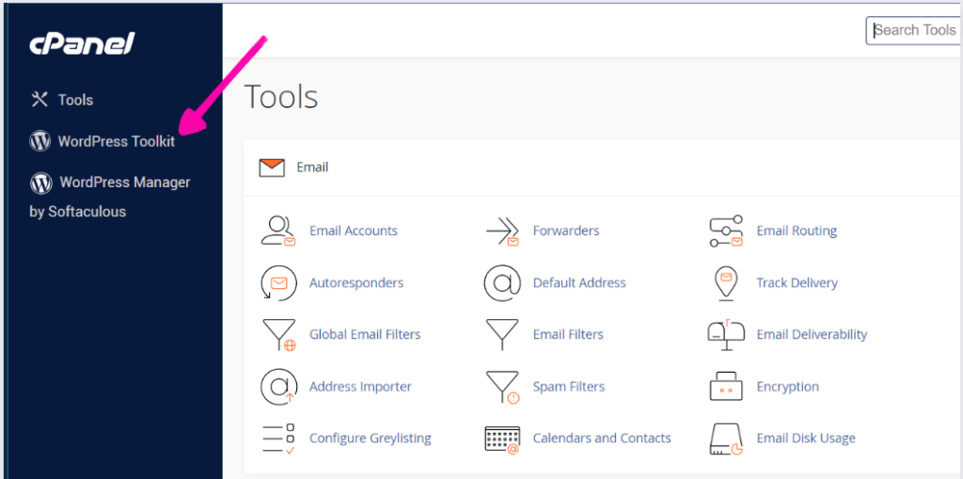Click the Calendars and Contacts icon
The image size is (963, 479).
coord(502,439)
